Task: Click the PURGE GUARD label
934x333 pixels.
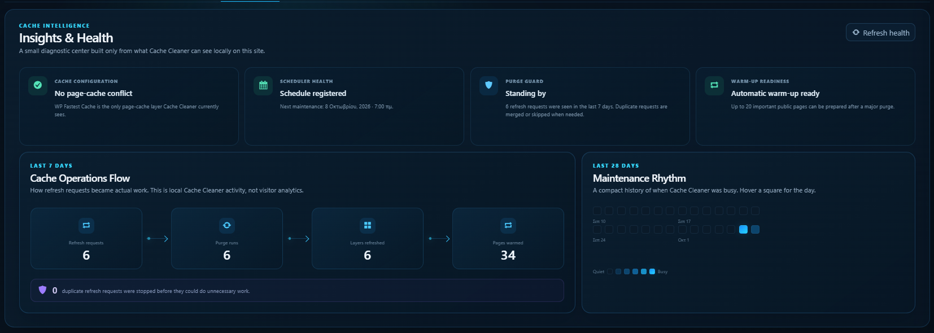Action: click(525, 81)
